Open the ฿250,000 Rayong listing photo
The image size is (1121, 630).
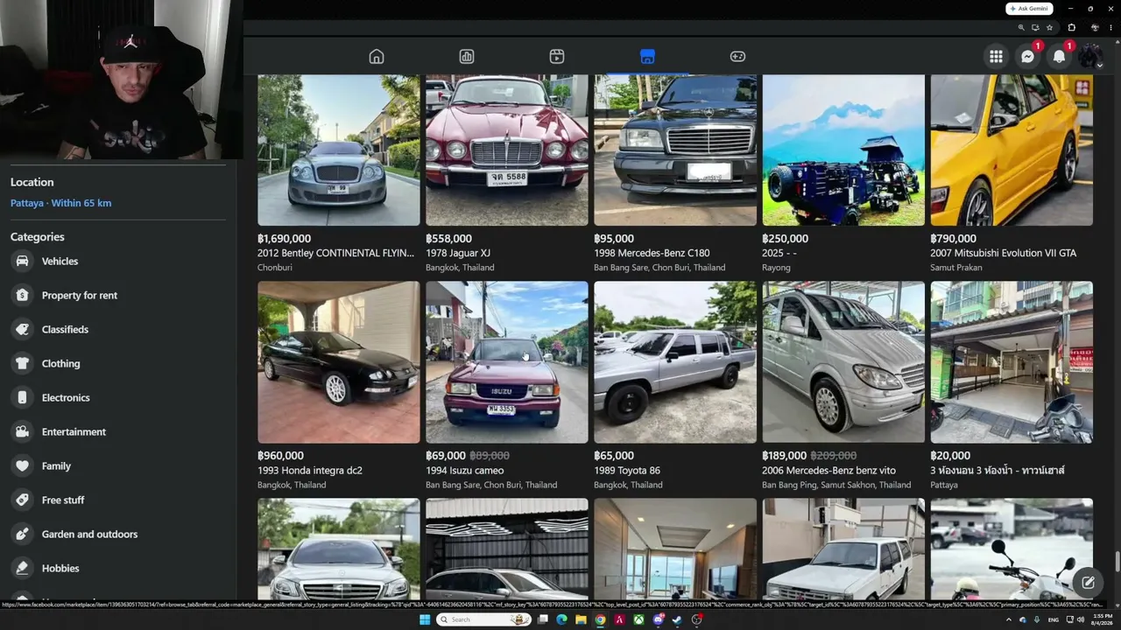pos(843,150)
